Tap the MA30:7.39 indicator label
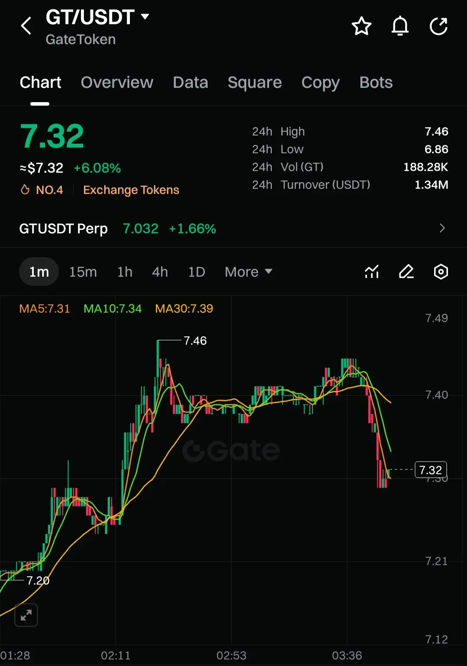The height and width of the screenshot is (666, 467). click(184, 308)
